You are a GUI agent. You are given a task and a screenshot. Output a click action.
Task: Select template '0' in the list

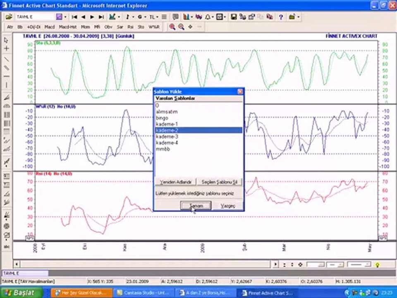(199, 106)
